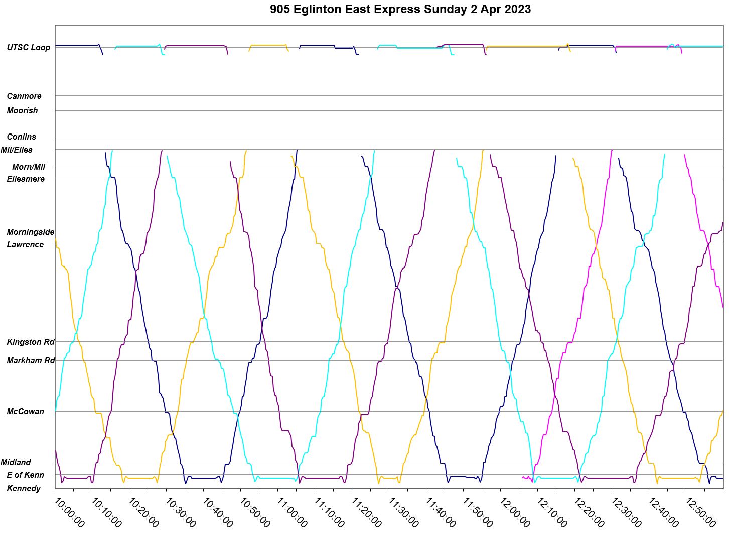Select the 10:30:00 time tick label
This screenshot has height=535, width=729.
click(181, 512)
